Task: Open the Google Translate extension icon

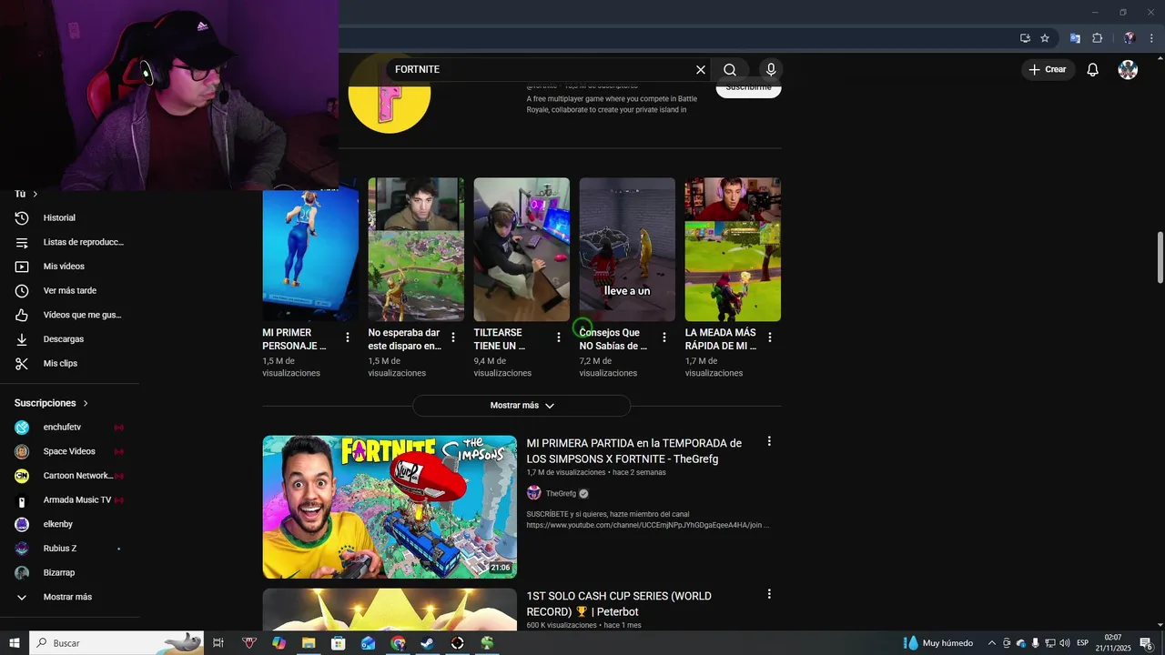Action: tap(1075, 38)
